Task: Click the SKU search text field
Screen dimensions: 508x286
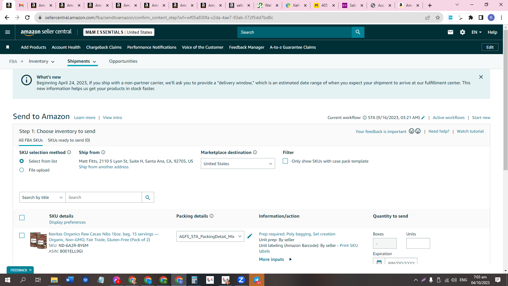Action: click(104, 197)
